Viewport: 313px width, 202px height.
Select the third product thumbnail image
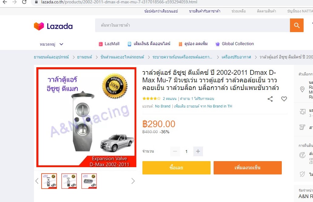tap(89, 181)
